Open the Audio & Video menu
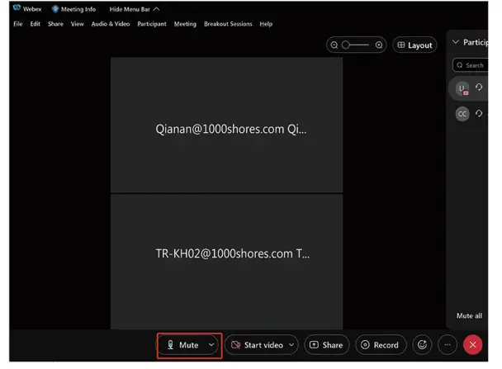This screenshot has height=369, width=502. click(111, 24)
